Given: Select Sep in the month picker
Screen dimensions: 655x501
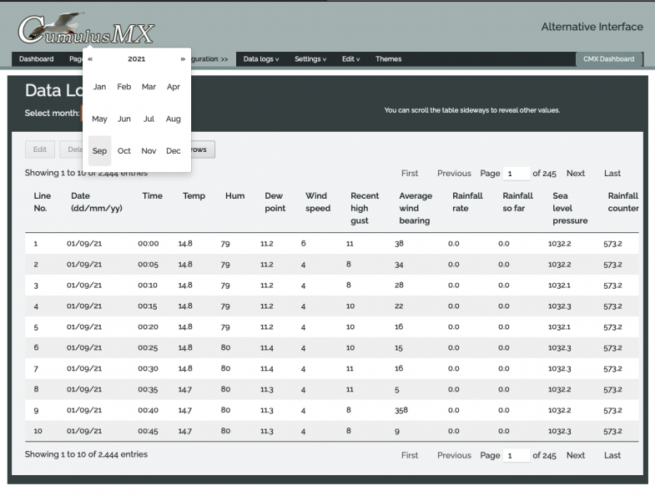Looking at the screenshot, I should [x=99, y=151].
